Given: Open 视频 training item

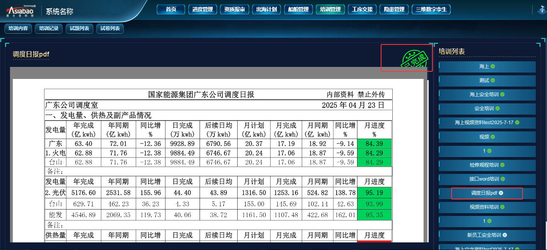Looking at the screenshot, I should [487, 137].
